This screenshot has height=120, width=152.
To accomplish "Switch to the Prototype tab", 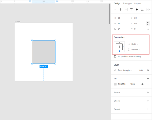I will coord(127,4).
